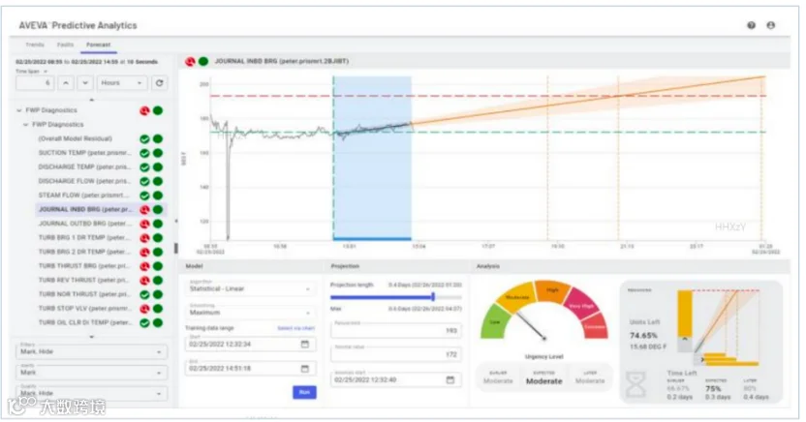Open the Algorithm Statistical - Linear dropdown
This screenshot has height=422, width=806.
(x=250, y=287)
